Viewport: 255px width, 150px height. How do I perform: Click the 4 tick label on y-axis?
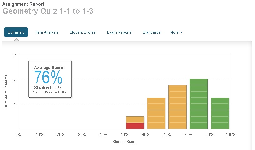coord(14,104)
